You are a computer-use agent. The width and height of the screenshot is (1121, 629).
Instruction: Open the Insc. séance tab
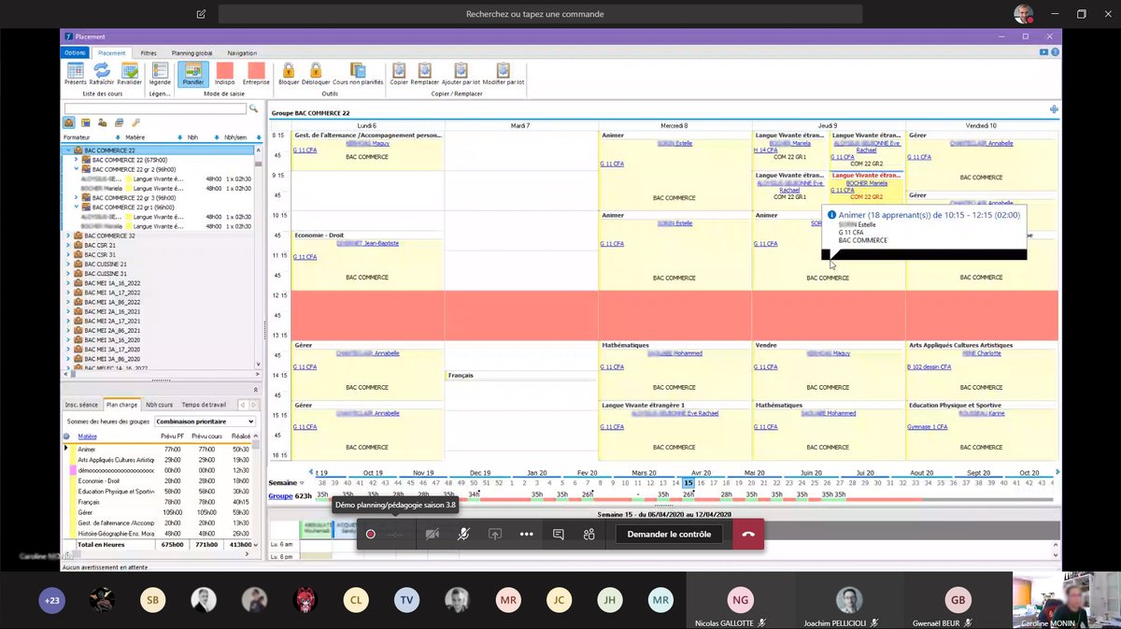point(81,405)
